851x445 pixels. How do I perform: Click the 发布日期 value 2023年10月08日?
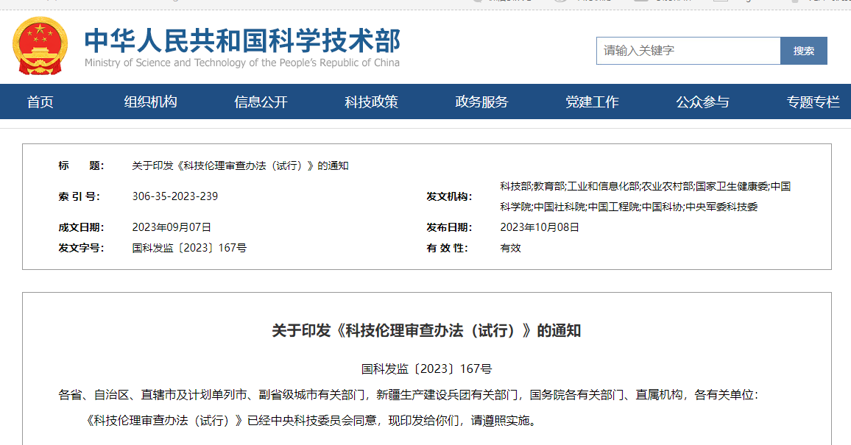[x=540, y=227]
